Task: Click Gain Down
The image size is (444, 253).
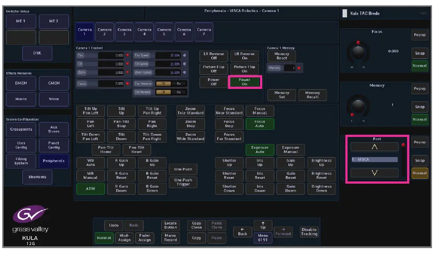Action: [291, 189]
